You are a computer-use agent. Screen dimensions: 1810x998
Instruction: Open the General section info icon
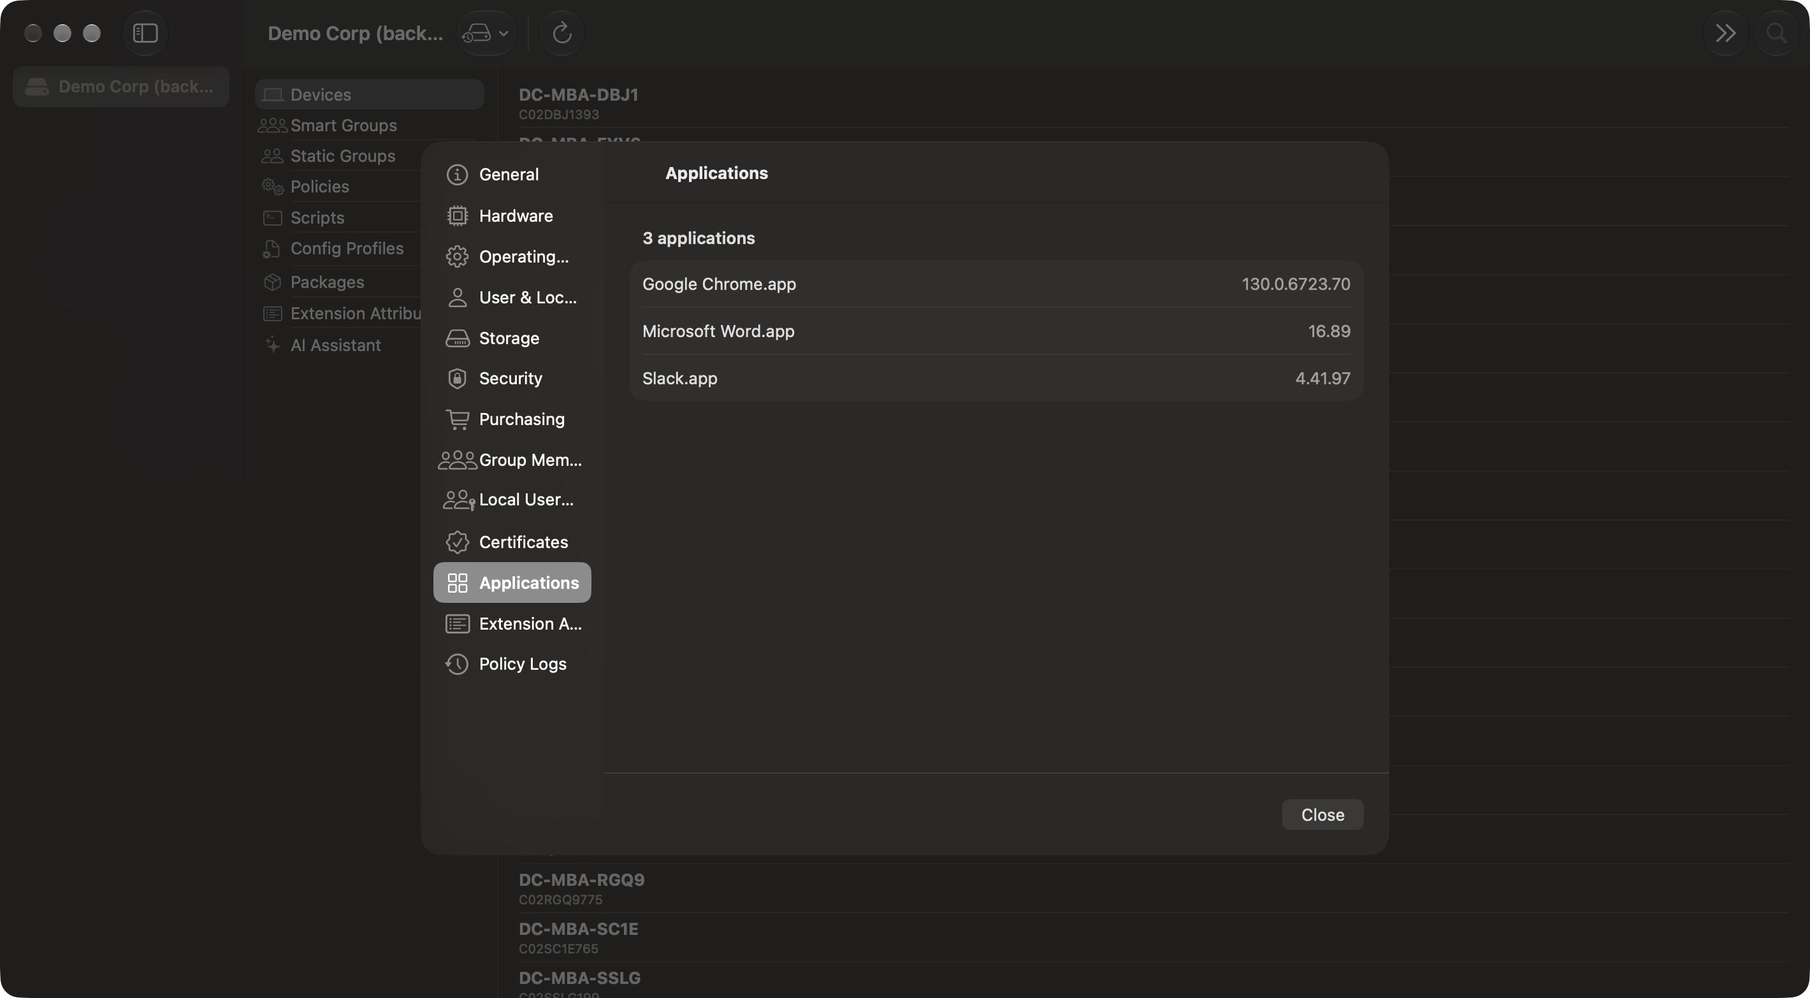click(457, 174)
